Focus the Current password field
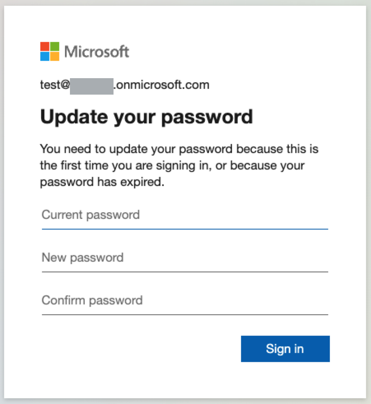The height and width of the screenshot is (404, 371). (184, 215)
